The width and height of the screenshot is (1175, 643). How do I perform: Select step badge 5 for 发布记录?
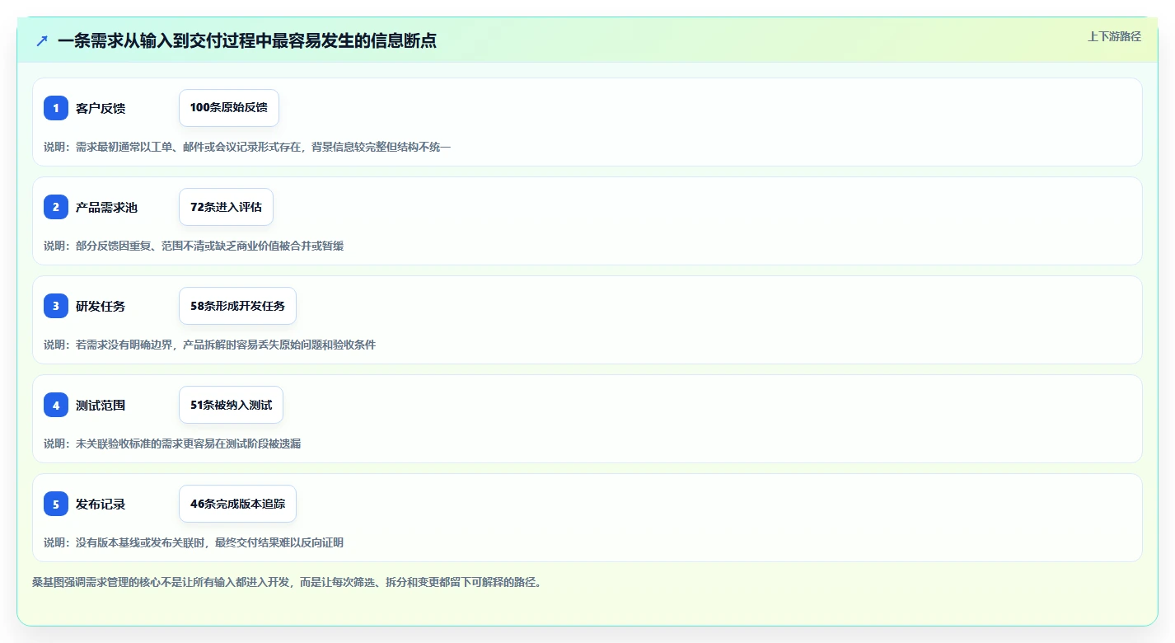56,504
